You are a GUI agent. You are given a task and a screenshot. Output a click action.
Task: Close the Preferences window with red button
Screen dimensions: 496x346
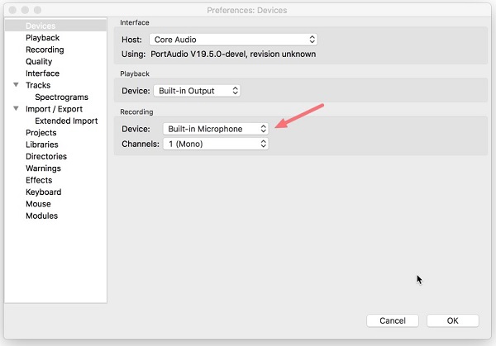(x=12, y=10)
